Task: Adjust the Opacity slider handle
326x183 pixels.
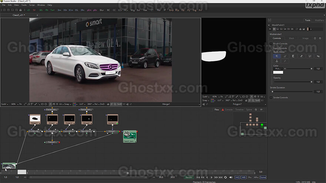Action: (x=311, y=82)
